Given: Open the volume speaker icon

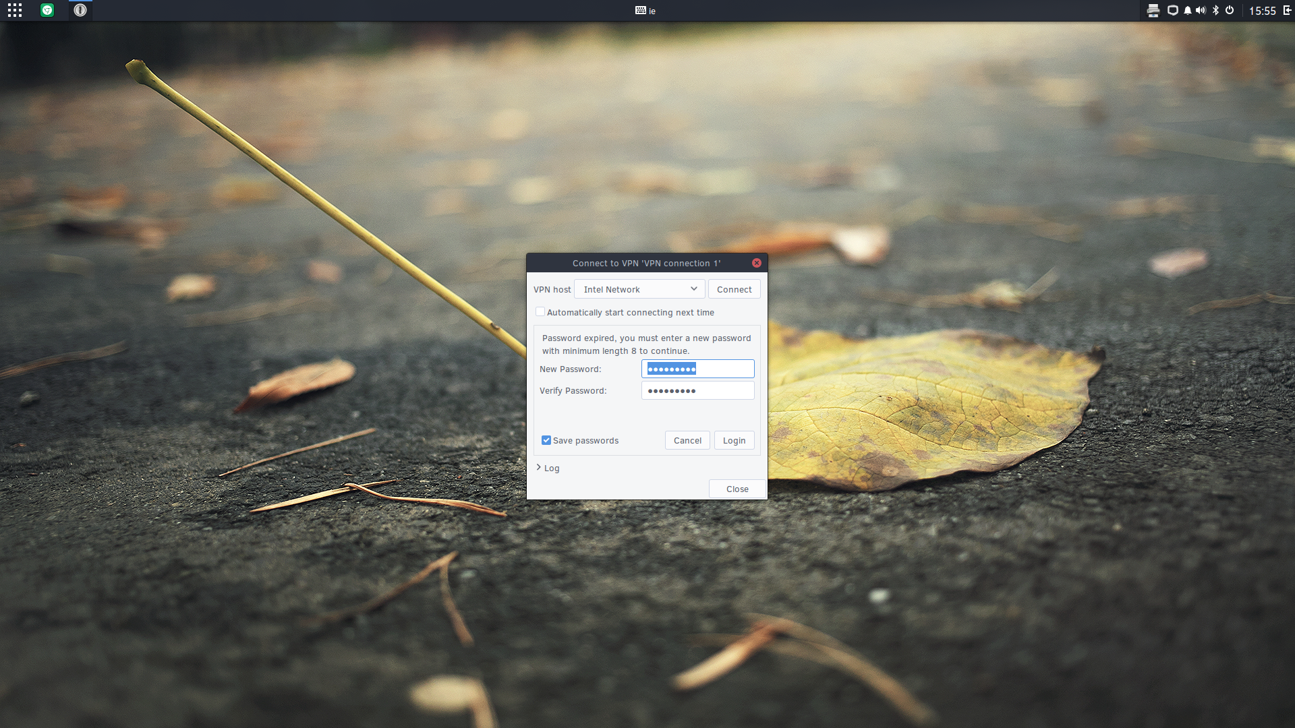Looking at the screenshot, I should tap(1201, 10).
